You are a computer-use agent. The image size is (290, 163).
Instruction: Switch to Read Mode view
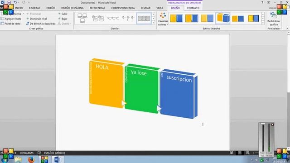pos(232,153)
